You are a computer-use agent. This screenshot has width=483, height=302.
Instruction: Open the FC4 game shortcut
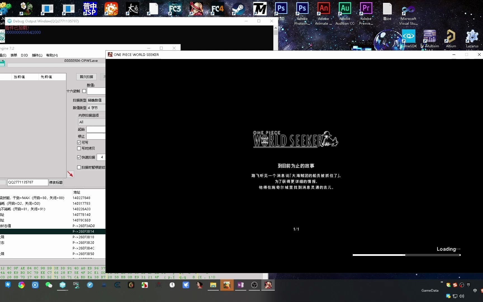tap(217, 9)
